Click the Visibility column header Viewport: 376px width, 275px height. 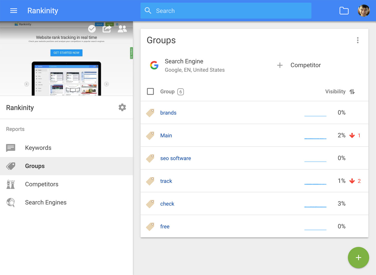[x=335, y=92]
